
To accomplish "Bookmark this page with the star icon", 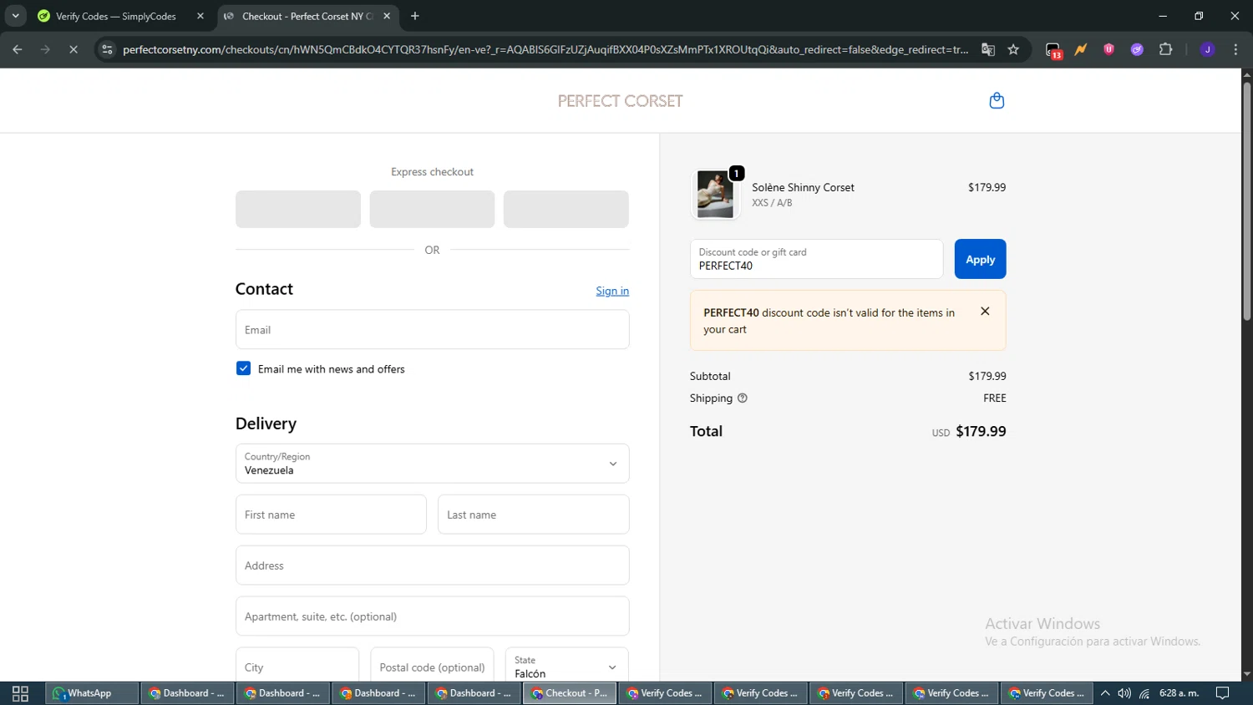I will [x=1013, y=49].
